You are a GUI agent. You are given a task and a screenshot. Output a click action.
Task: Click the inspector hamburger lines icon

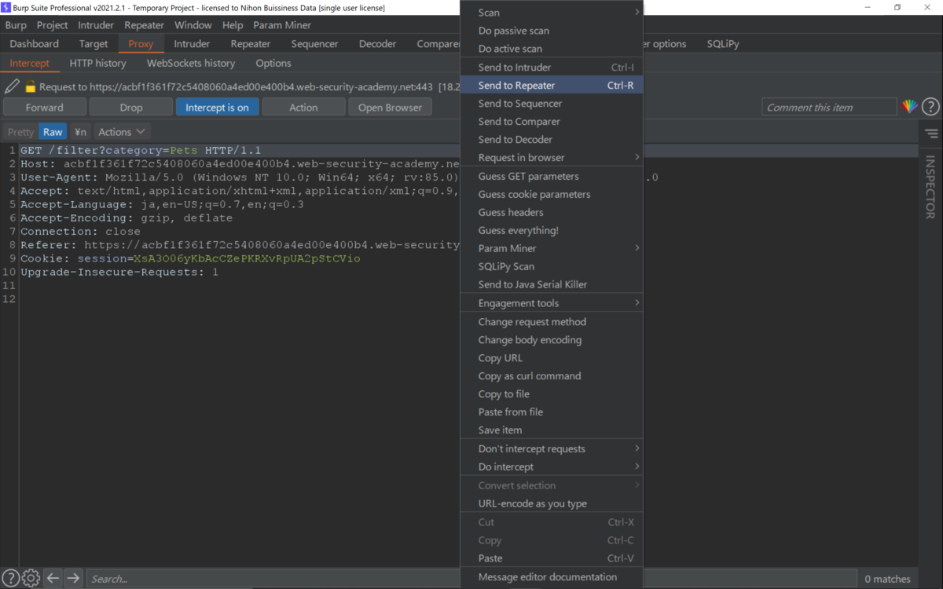(931, 134)
